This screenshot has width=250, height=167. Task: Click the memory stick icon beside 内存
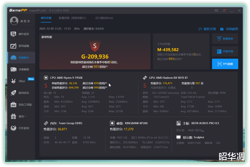[46, 123]
